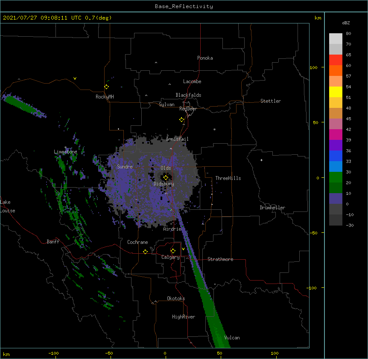Pick the slate purple swatch between 10 and 0

(336, 199)
